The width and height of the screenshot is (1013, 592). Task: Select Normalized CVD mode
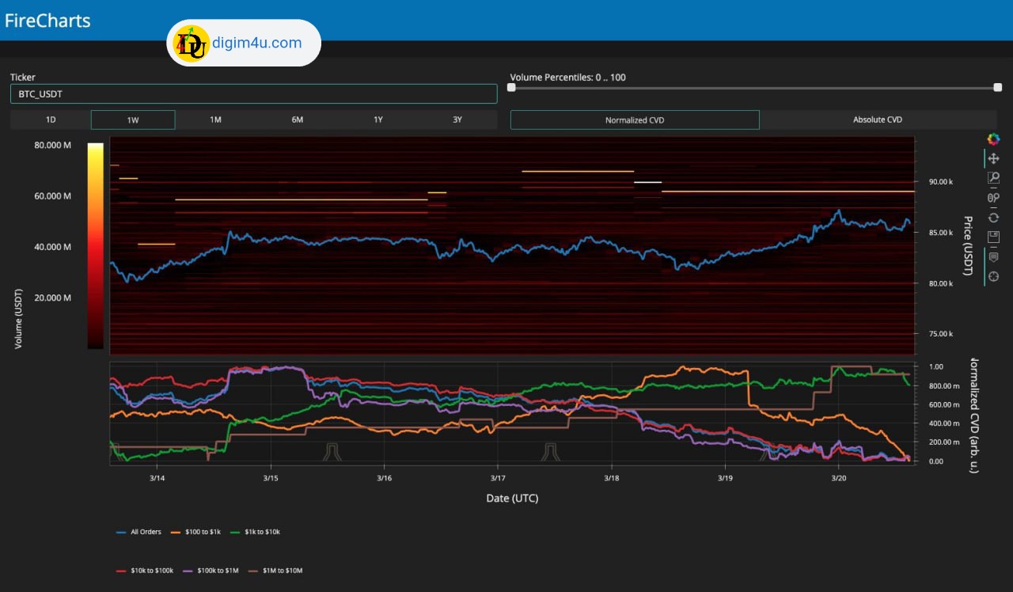pos(635,120)
